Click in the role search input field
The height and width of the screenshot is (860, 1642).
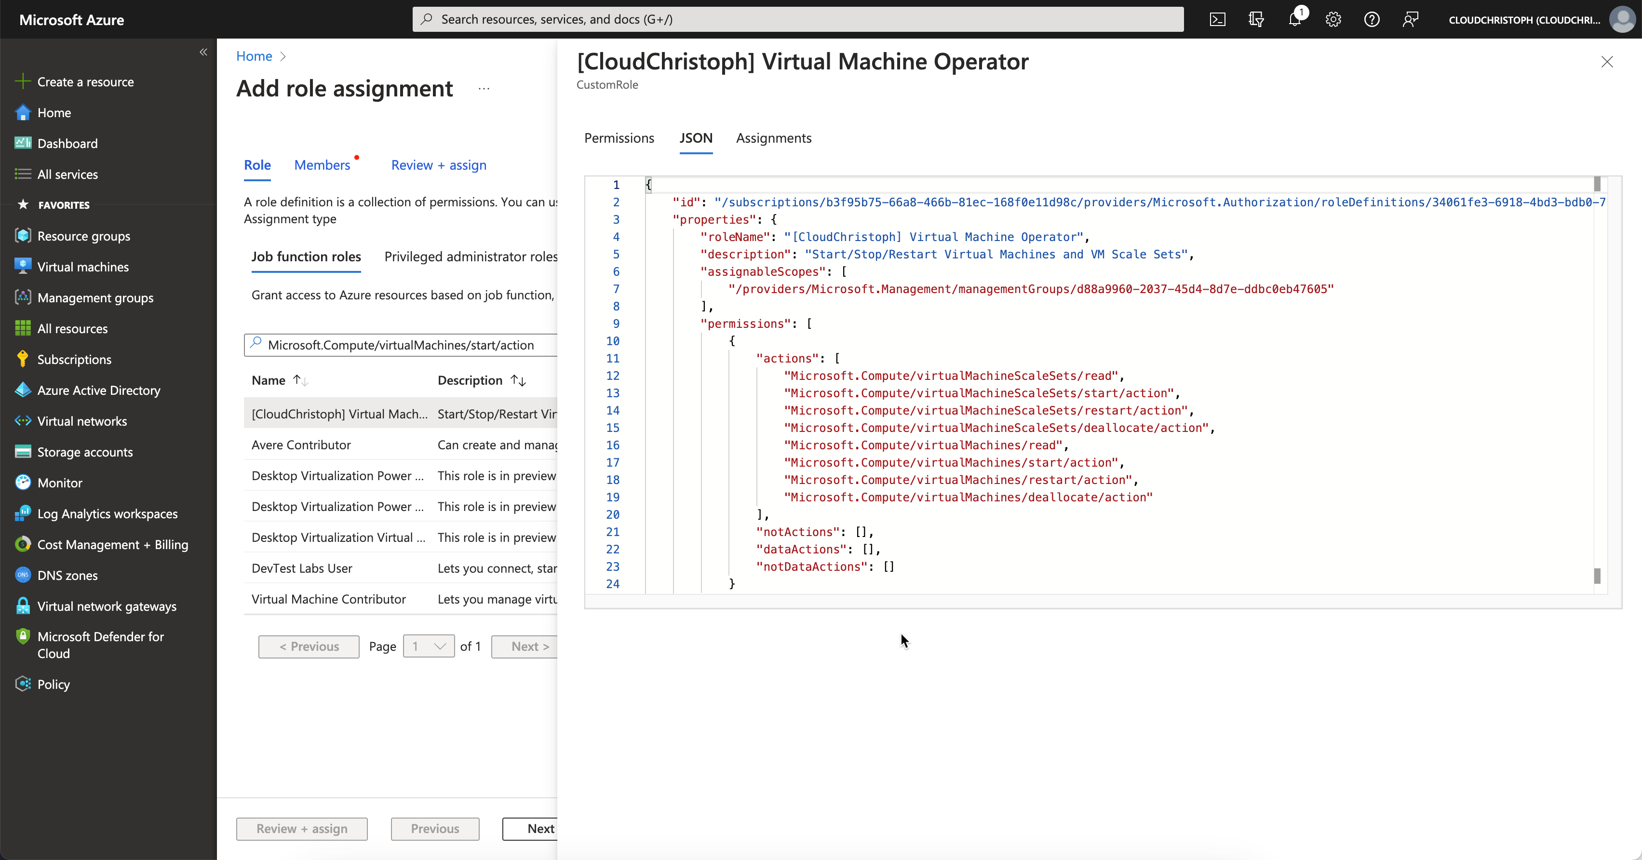[400, 344]
